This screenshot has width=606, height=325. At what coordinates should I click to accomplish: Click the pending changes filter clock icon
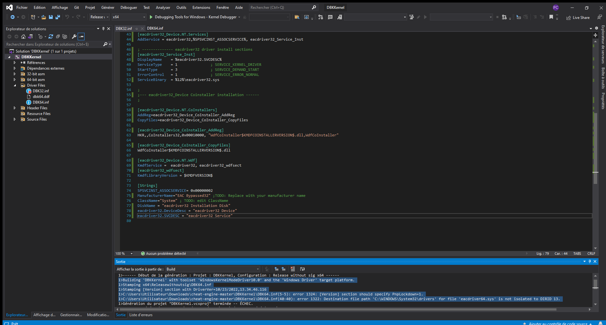tap(40, 37)
